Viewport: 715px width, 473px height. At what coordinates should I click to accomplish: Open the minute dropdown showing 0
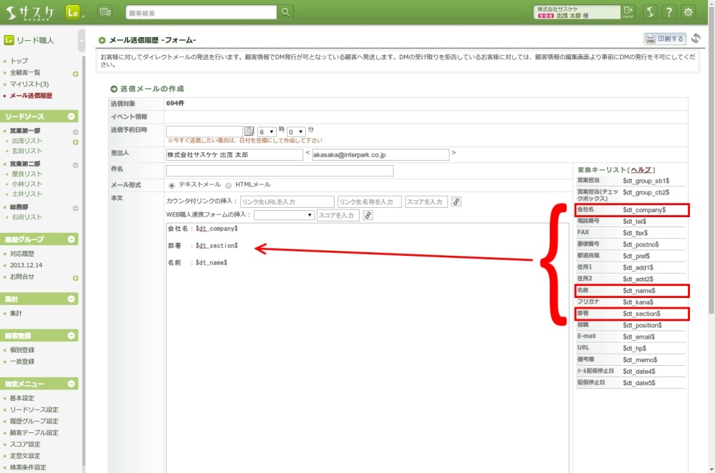[x=296, y=132]
